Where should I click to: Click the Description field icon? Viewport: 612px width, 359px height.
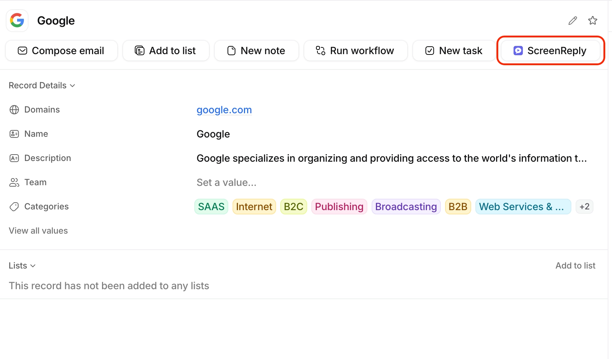point(14,158)
